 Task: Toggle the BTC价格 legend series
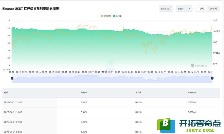pyautogui.click(x=106, y=16)
